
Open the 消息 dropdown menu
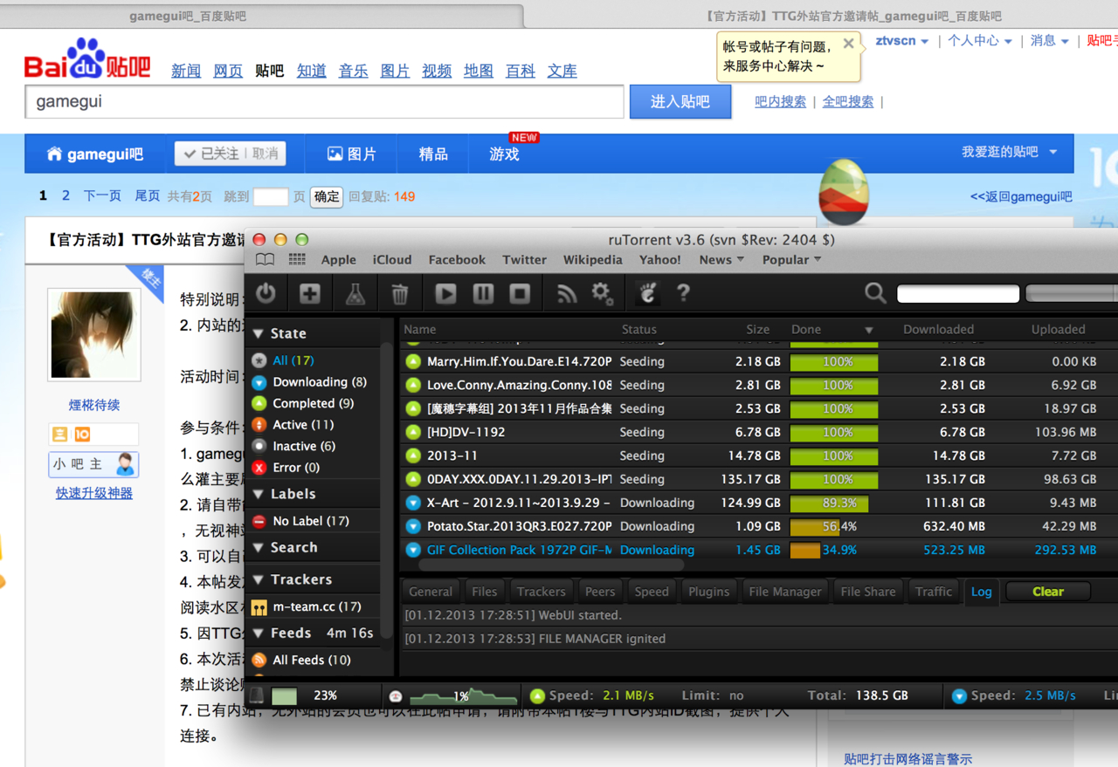(1050, 41)
